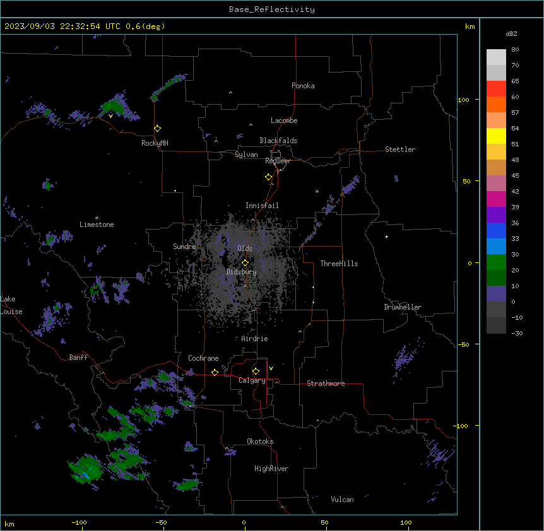Viewport: 544px width, 531px height.
Task: Pick the red 60-65 dBZ legend swatch
Action: pyautogui.click(x=496, y=88)
